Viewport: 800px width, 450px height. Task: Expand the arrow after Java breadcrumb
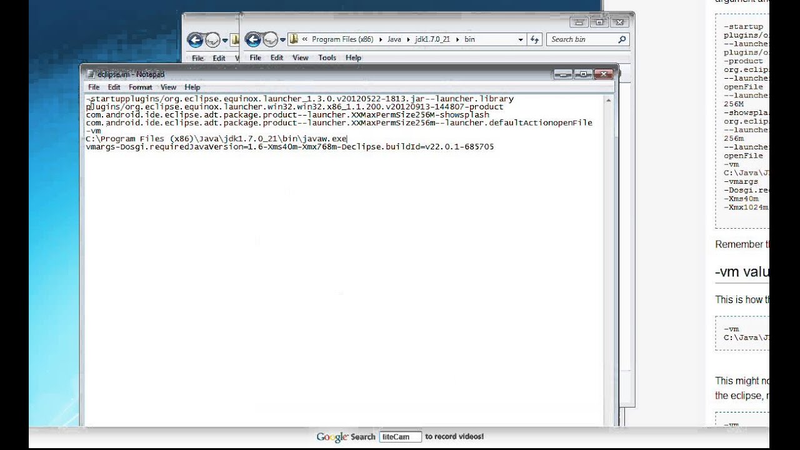[408, 39]
